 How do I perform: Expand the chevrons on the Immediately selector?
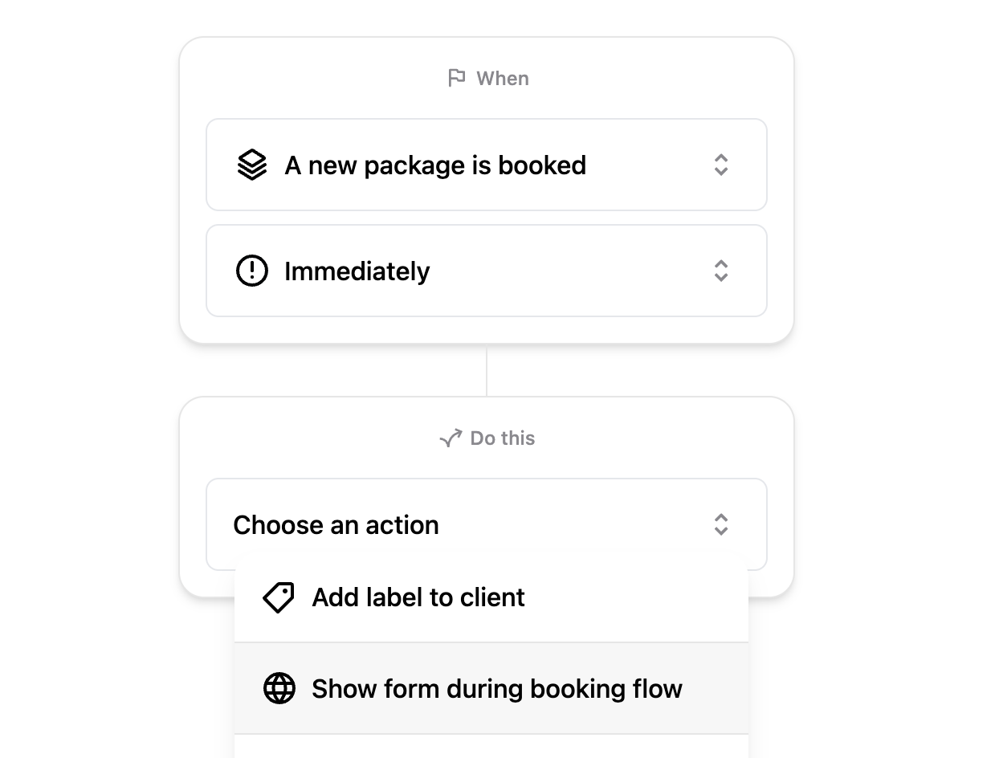click(x=721, y=271)
